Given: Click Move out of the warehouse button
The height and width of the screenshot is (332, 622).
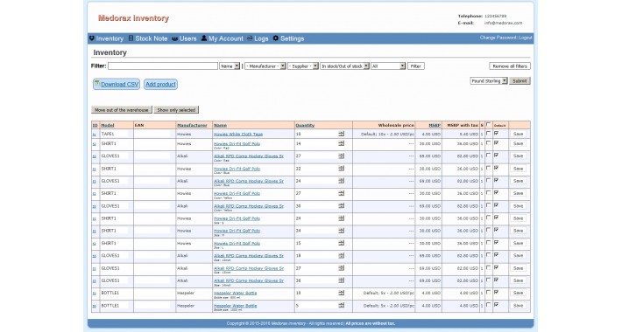Looking at the screenshot, I should 122,110.
